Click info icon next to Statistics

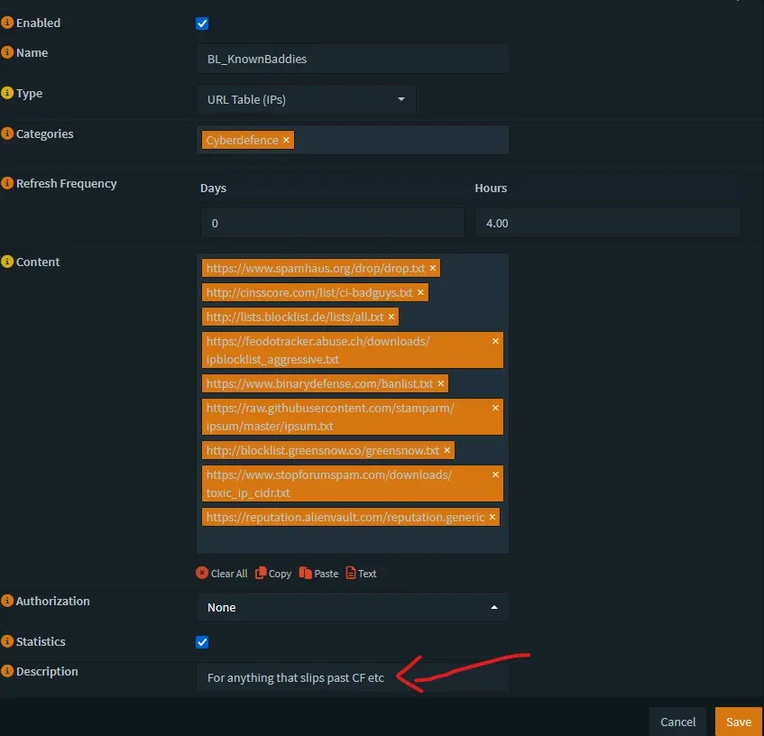7,641
